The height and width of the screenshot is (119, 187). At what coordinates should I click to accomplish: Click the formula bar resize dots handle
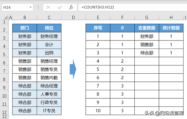click(38, 7)
